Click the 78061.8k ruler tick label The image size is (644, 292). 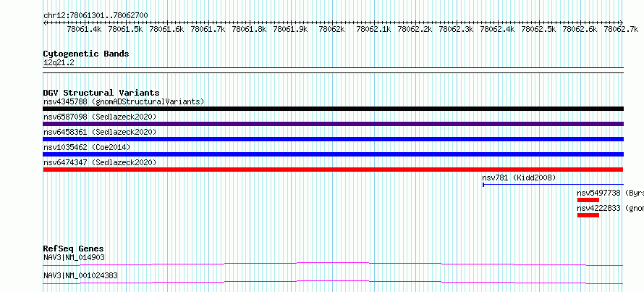[x=250, y=30]
